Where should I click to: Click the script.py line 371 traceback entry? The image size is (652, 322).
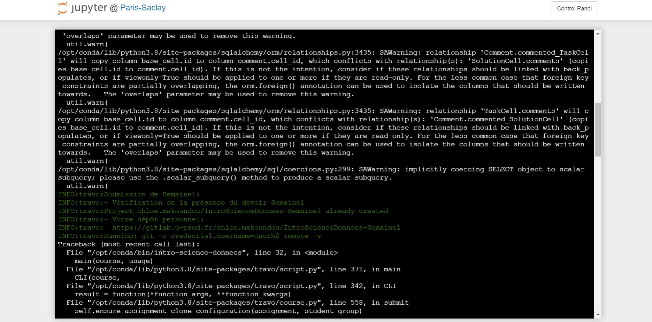click(233, 269)
